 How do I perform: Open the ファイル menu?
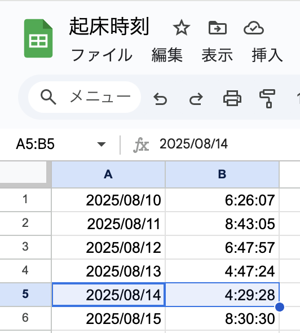click(x=102, y=55)
